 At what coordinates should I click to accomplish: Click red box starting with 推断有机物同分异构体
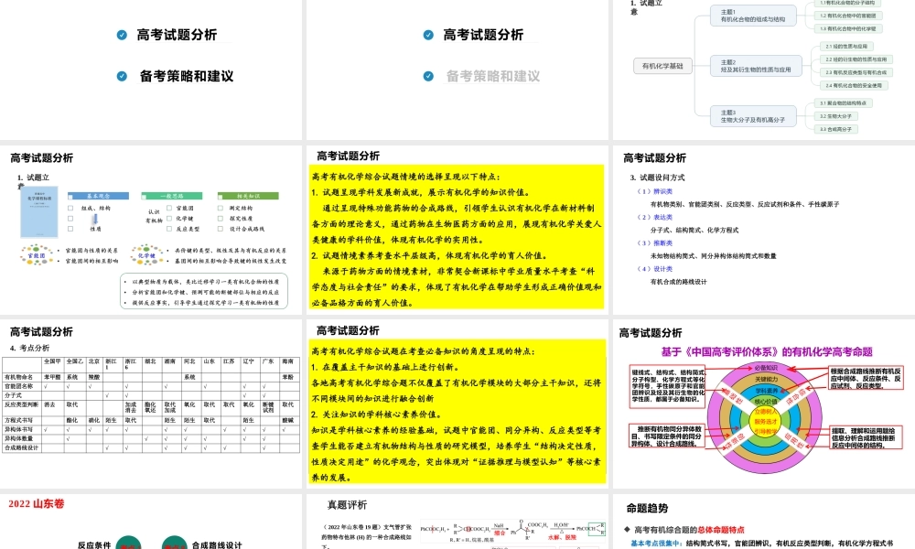(666, 436)
